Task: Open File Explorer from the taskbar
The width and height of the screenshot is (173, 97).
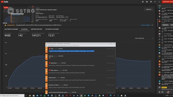Action: coord(30,96)
